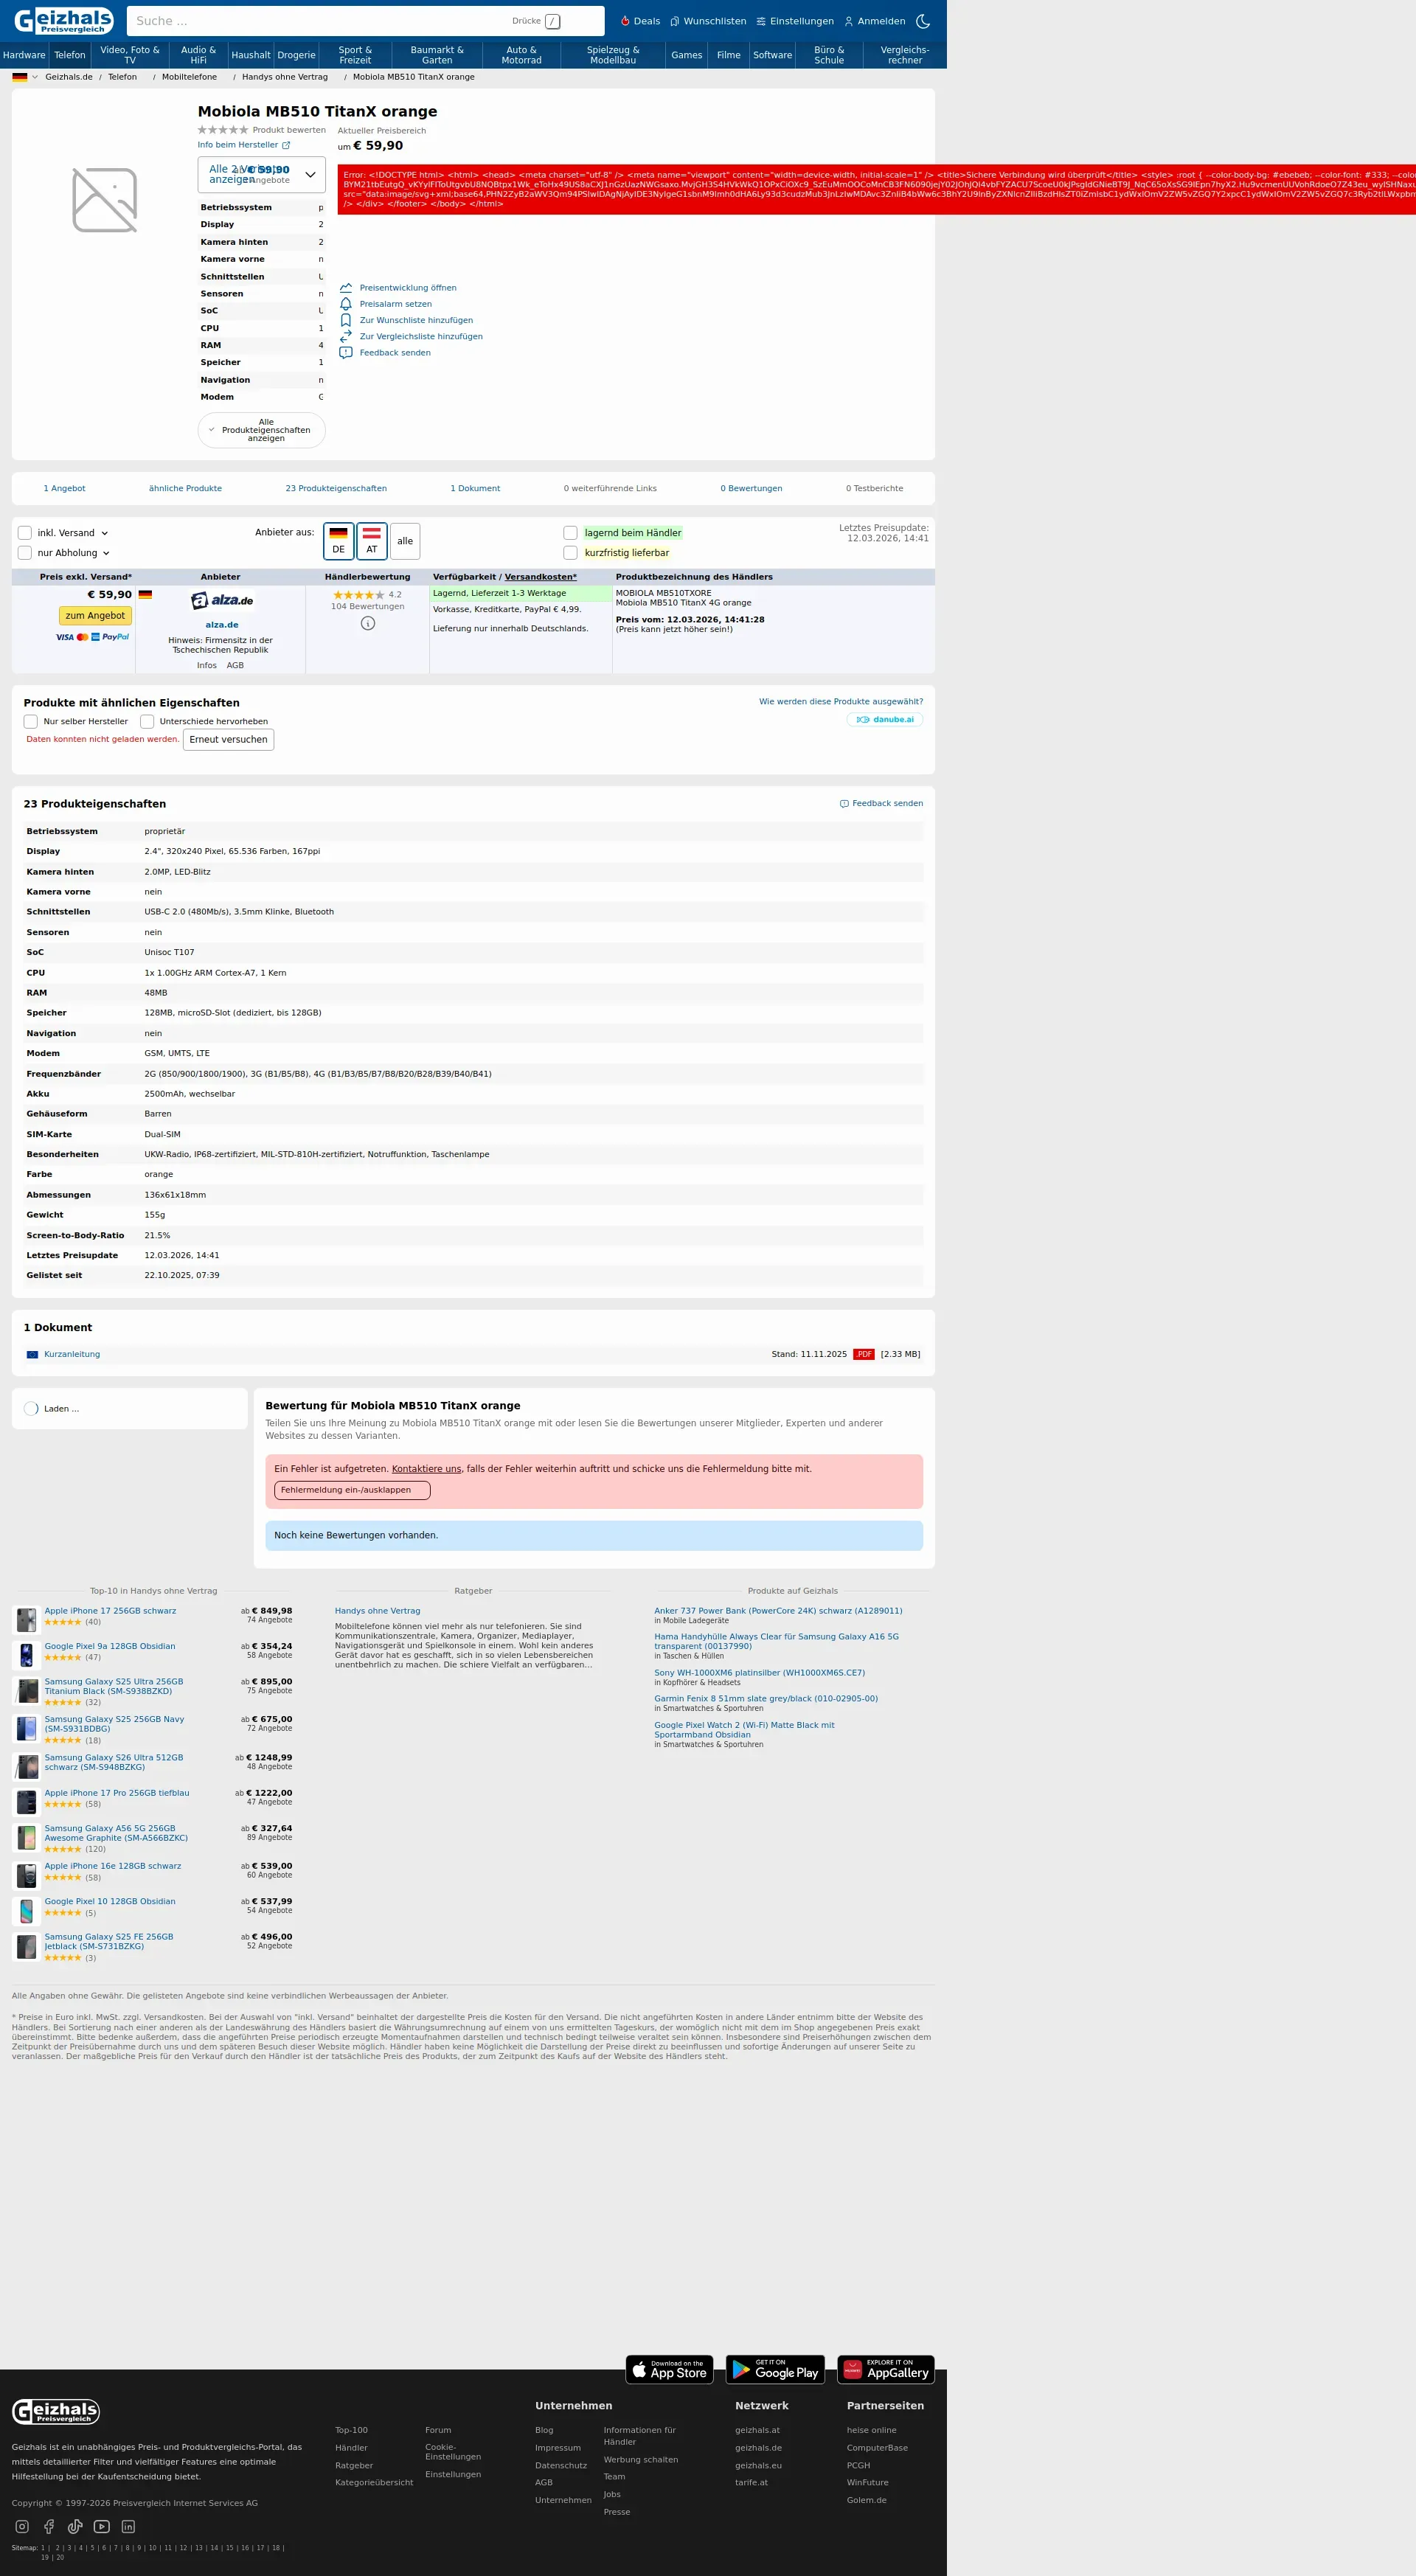
Task: Open the Facebook icon in the footer
Action: tap(49, 2526)
